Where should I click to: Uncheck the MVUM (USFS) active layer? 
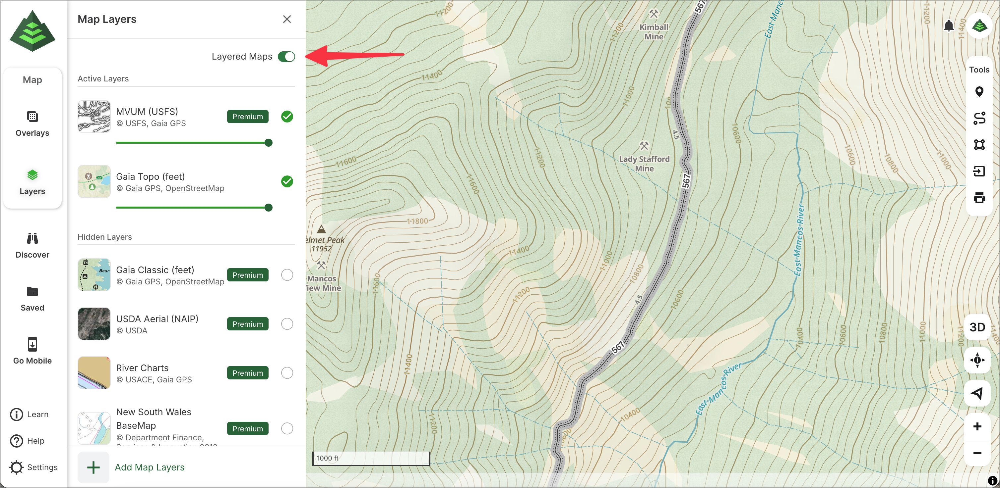pos(287,117)
